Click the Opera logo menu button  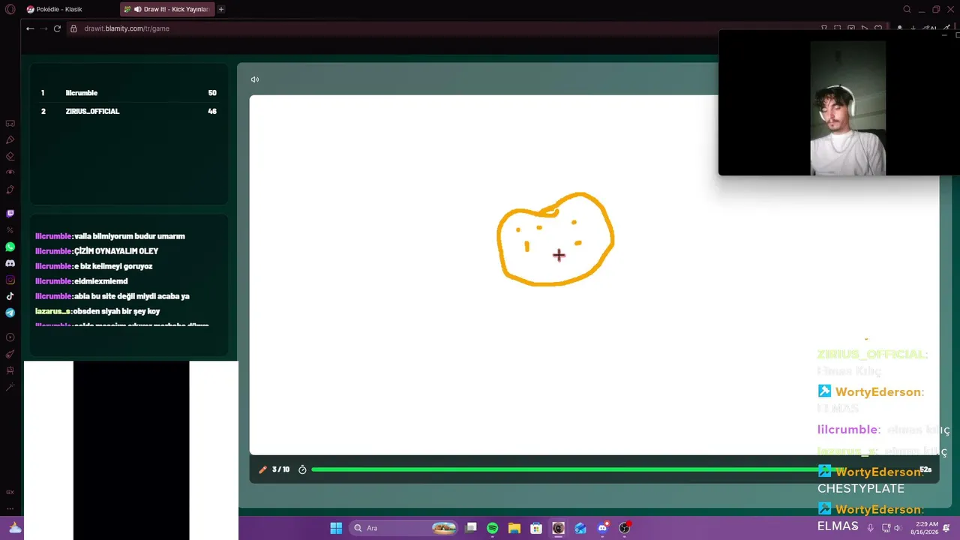(10, 9)
